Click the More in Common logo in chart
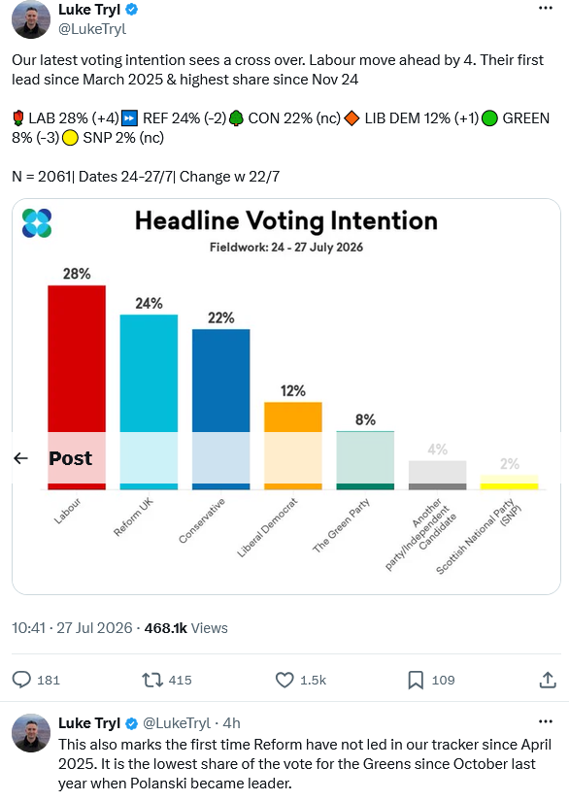Image resolution: width=569 pixels, height=801 pixels. tap(37, 223)
